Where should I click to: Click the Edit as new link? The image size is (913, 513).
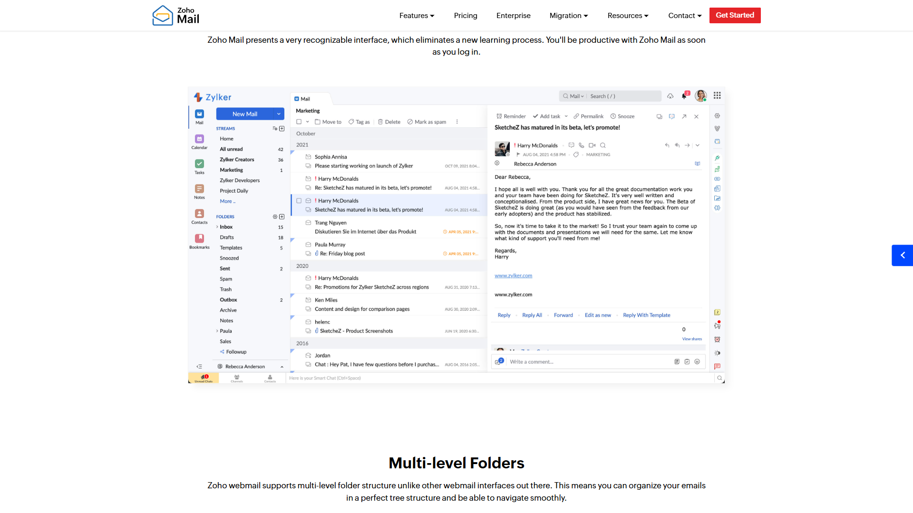tap(598, 315)
